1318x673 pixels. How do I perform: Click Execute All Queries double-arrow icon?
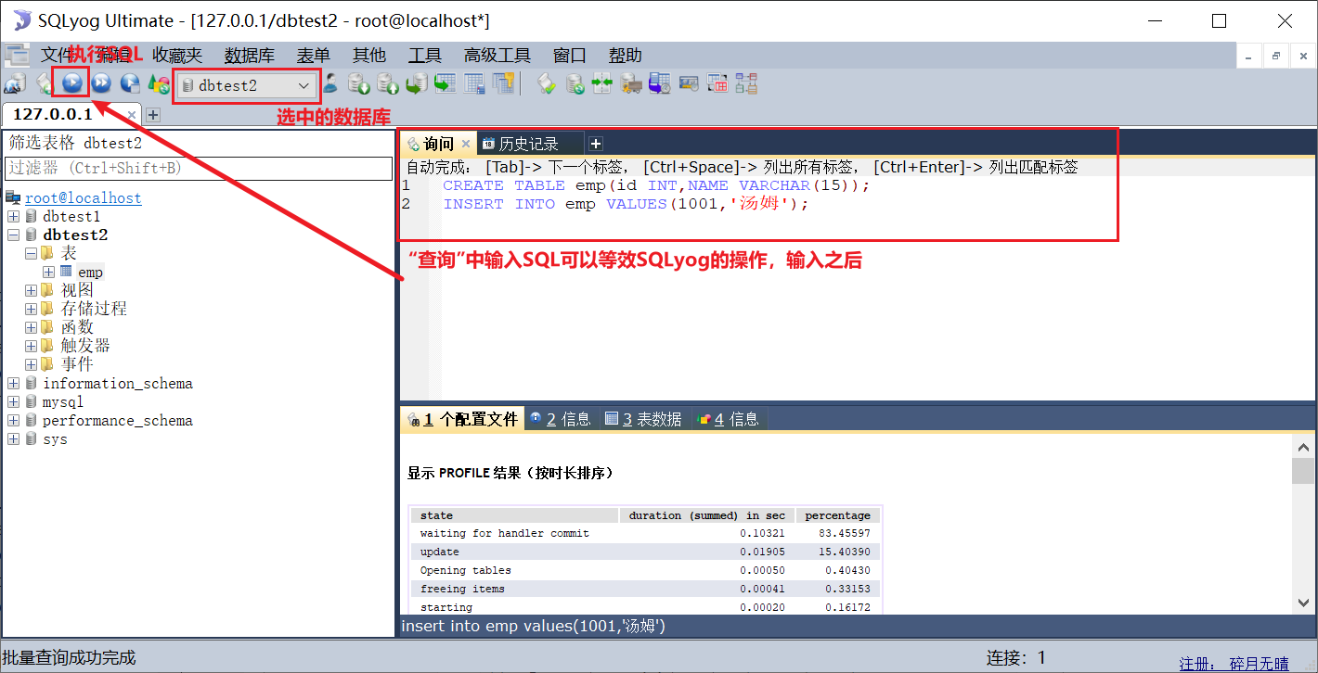[x=101, y=84]
